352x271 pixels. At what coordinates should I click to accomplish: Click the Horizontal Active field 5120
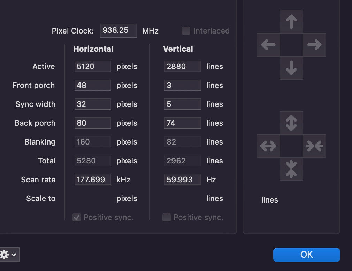point(92,66)
